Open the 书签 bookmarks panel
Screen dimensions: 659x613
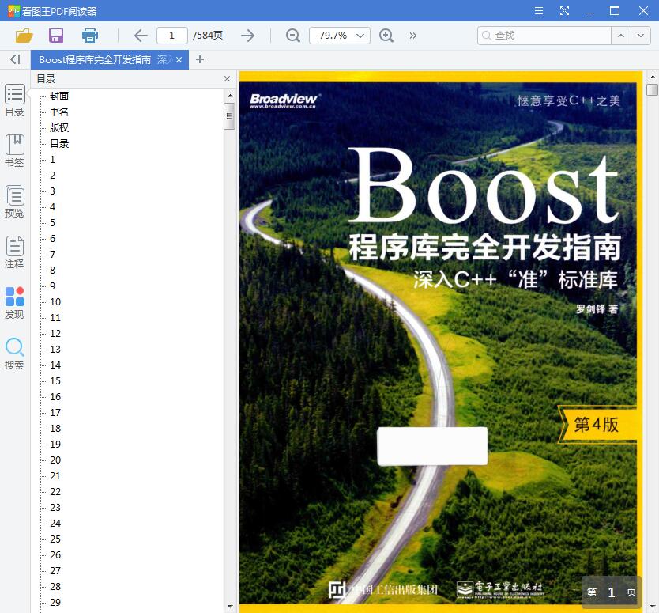tap(15, 151)
